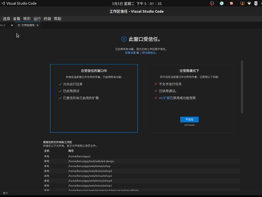Open the Wi-Fi network indicator
Image resolution: width=262 pixels, height=197 pixels.
pos(249,3)
